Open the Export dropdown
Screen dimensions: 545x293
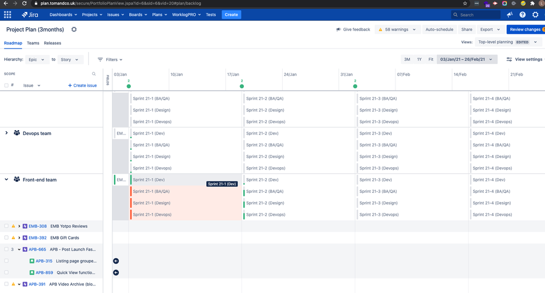(x=490, y=29)
